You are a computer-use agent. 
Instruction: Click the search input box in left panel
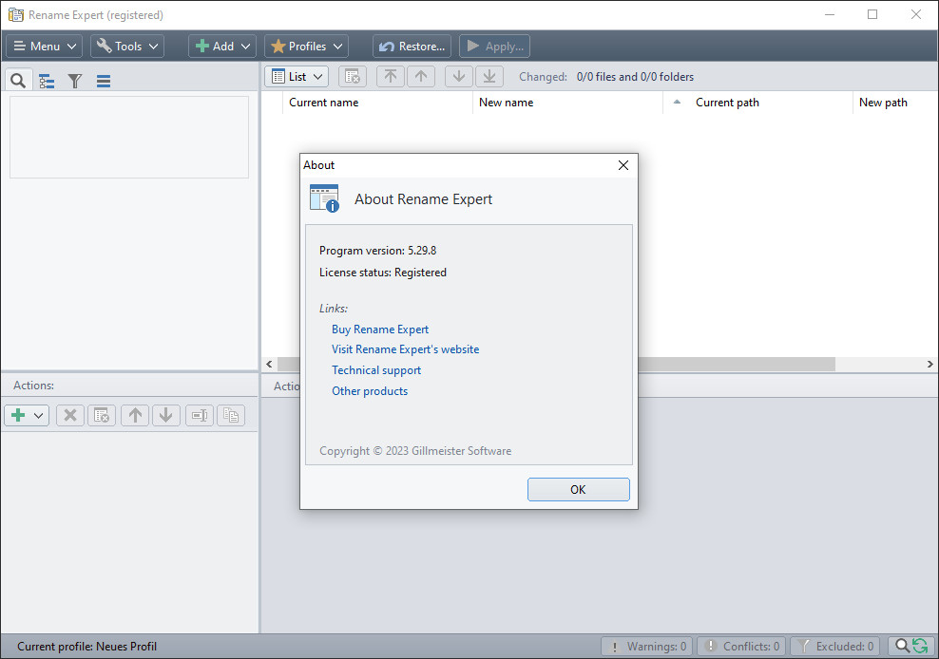coord(129,137)
